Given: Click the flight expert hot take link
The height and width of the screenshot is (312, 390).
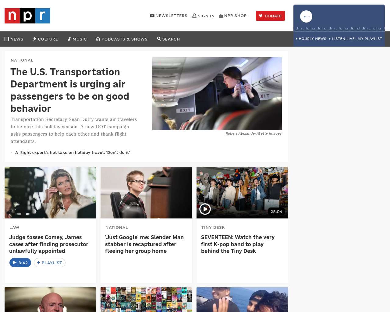Looking at the screenshot, I should (73, 152).
